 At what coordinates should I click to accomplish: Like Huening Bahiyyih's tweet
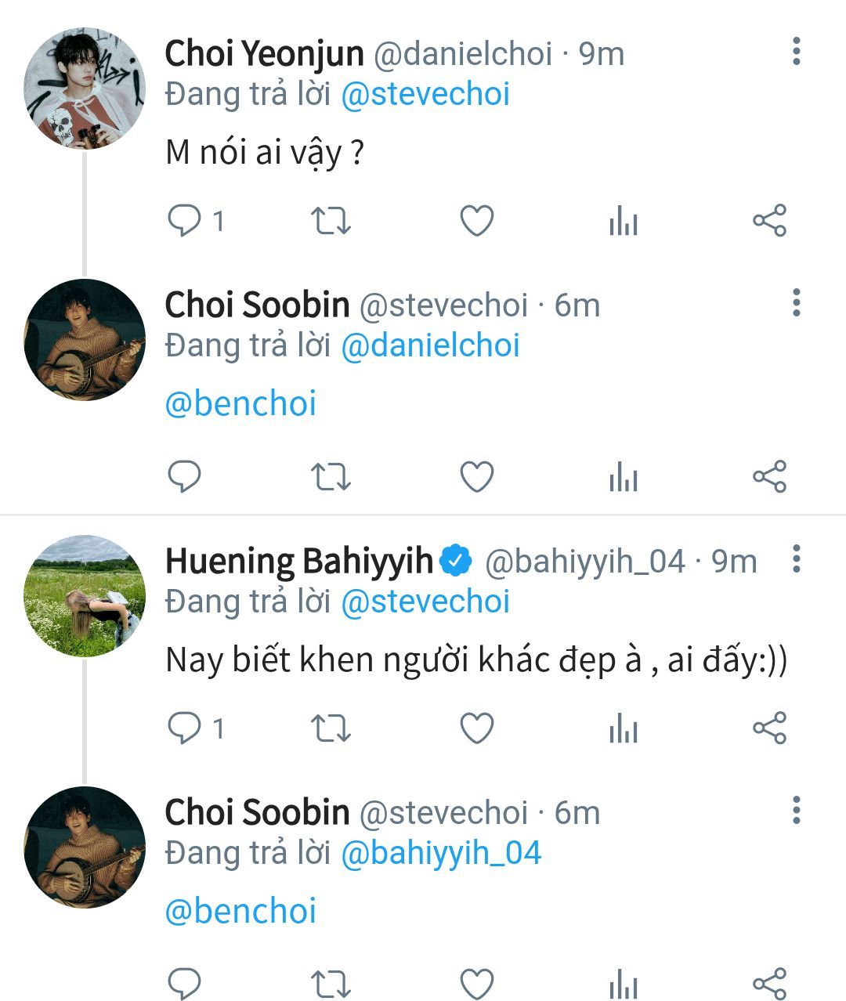(476, 728)
